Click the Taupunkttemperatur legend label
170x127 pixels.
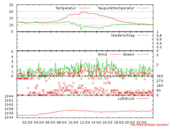(x=116, y=8)
